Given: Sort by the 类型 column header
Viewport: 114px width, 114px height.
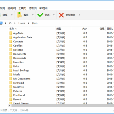Looking at the screenshot, I should pyautogui.click(x=63, y=29).
